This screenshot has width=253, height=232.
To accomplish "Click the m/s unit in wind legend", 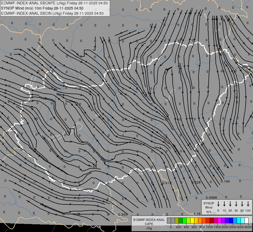I will [x=209, y=211].
